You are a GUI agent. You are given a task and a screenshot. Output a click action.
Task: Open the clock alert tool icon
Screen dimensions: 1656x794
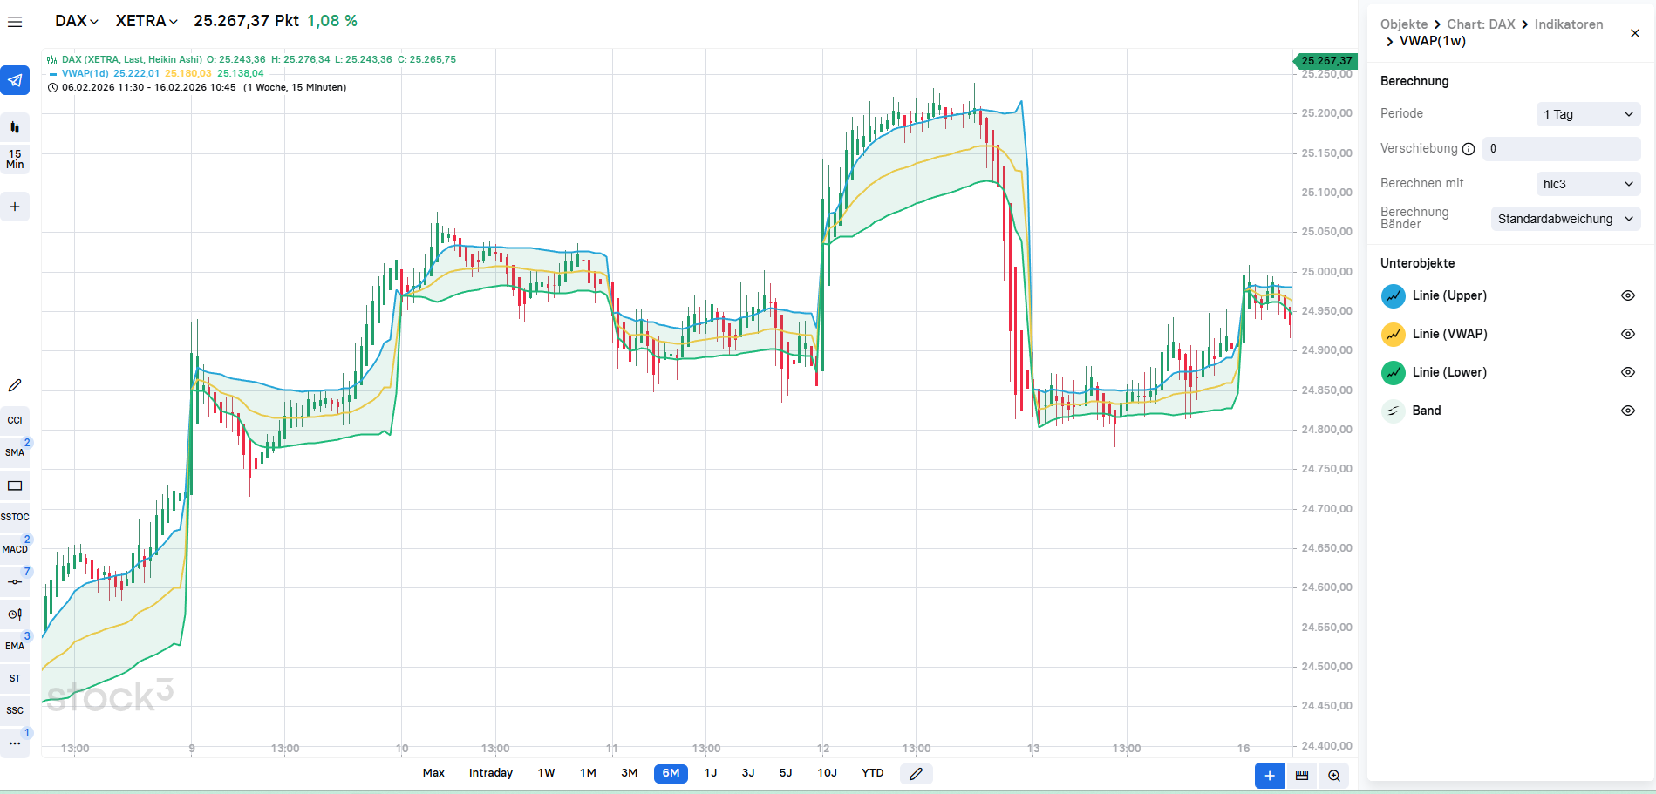coord(15,614)
